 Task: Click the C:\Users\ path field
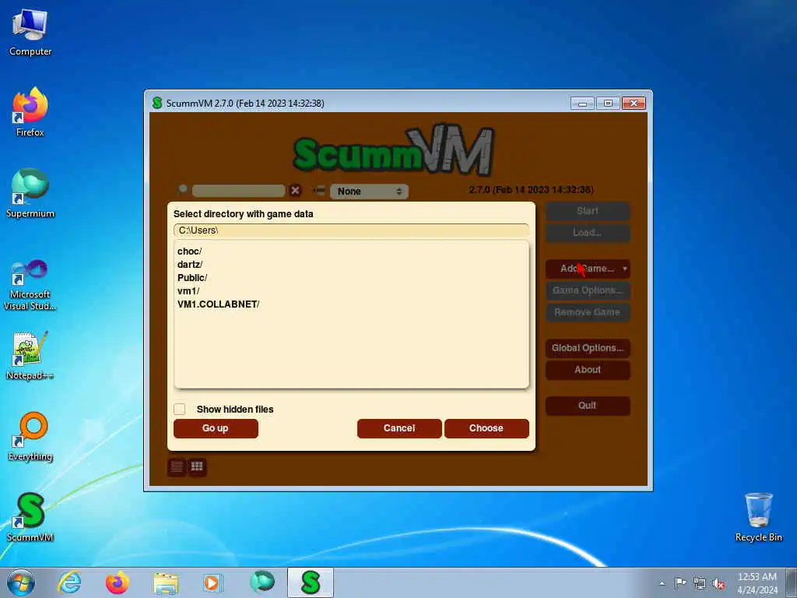point(351,230)
